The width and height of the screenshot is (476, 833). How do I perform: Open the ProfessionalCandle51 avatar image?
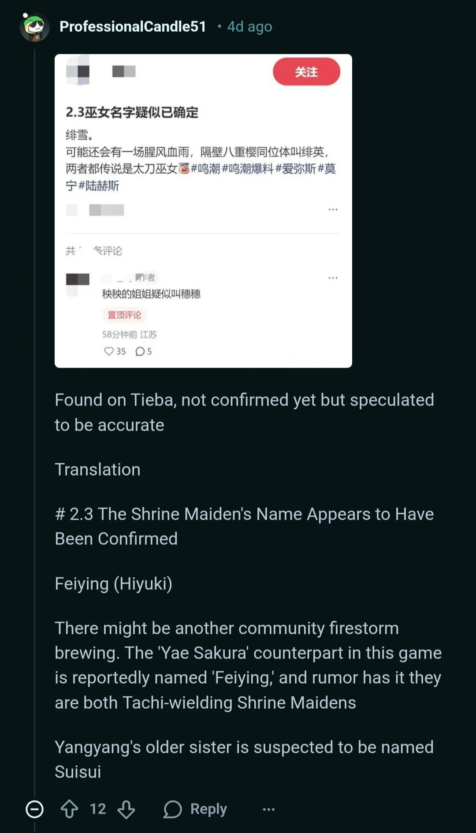tap(34, 26)
